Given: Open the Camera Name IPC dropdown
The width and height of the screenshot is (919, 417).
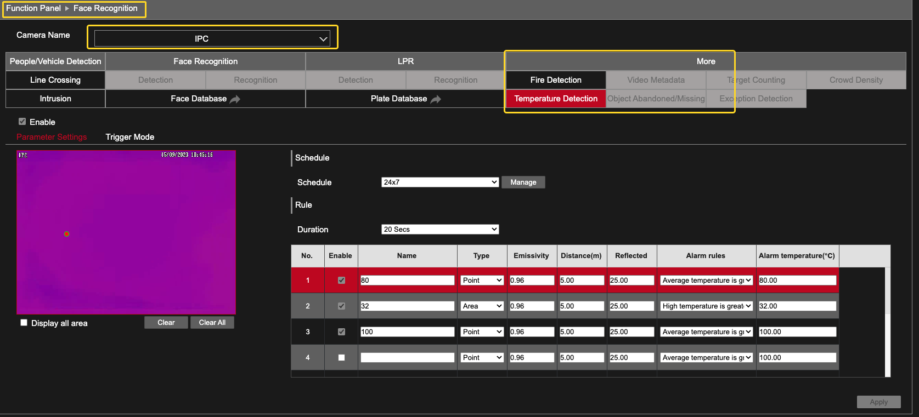Looking at the screenshot, I should coord(212,38).
